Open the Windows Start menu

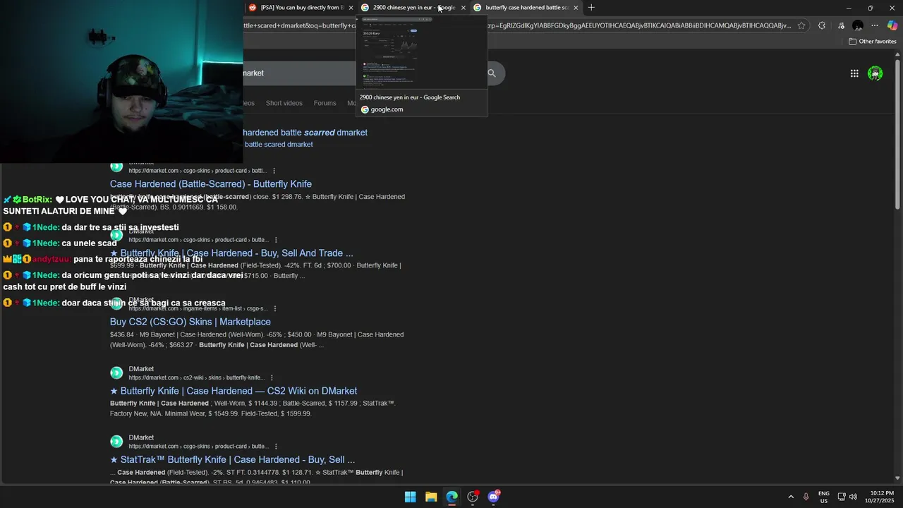click(x=410, y=497)
